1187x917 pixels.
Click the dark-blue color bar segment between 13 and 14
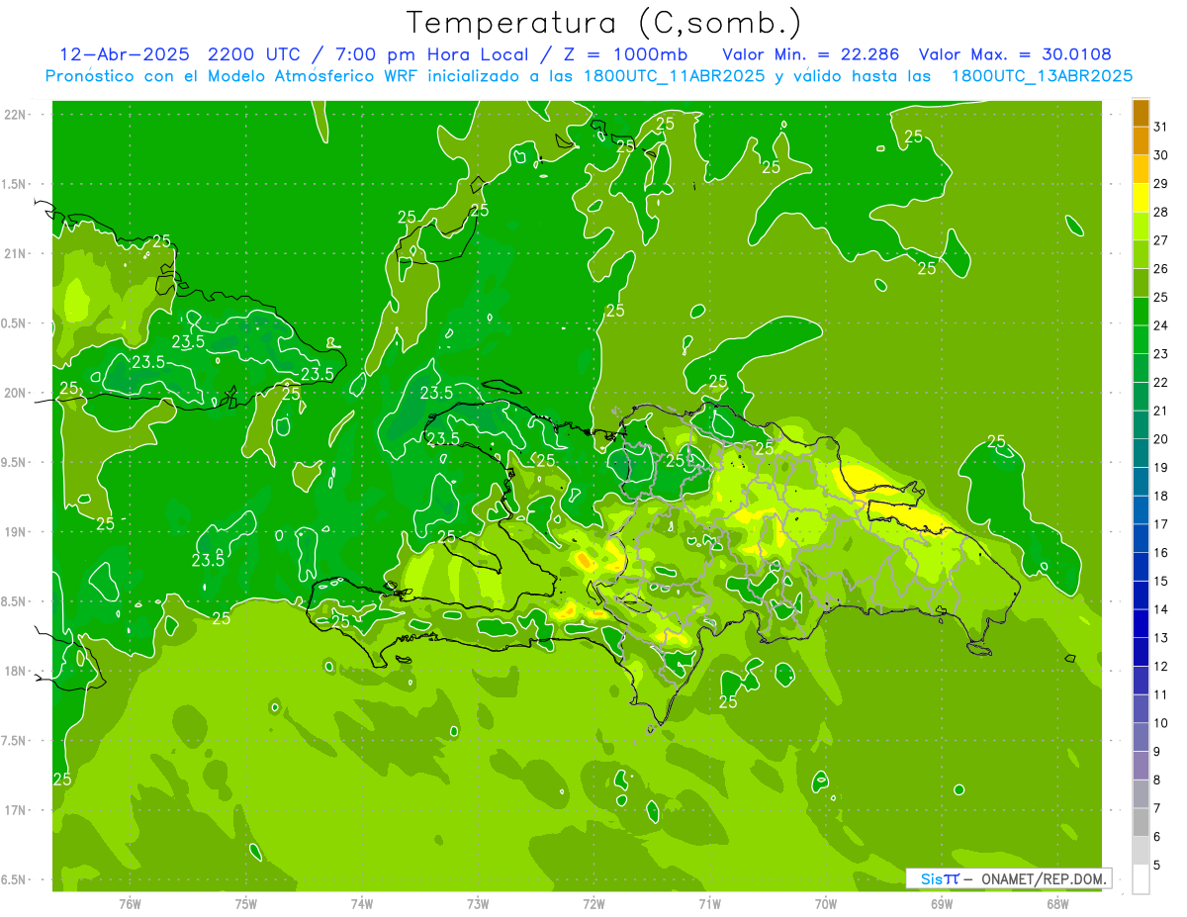(x=1141, y=623)
